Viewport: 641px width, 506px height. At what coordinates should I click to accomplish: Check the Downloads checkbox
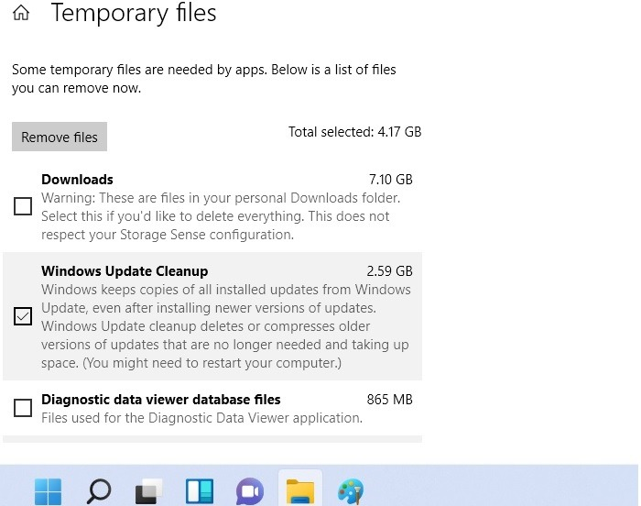pos(23,206)
